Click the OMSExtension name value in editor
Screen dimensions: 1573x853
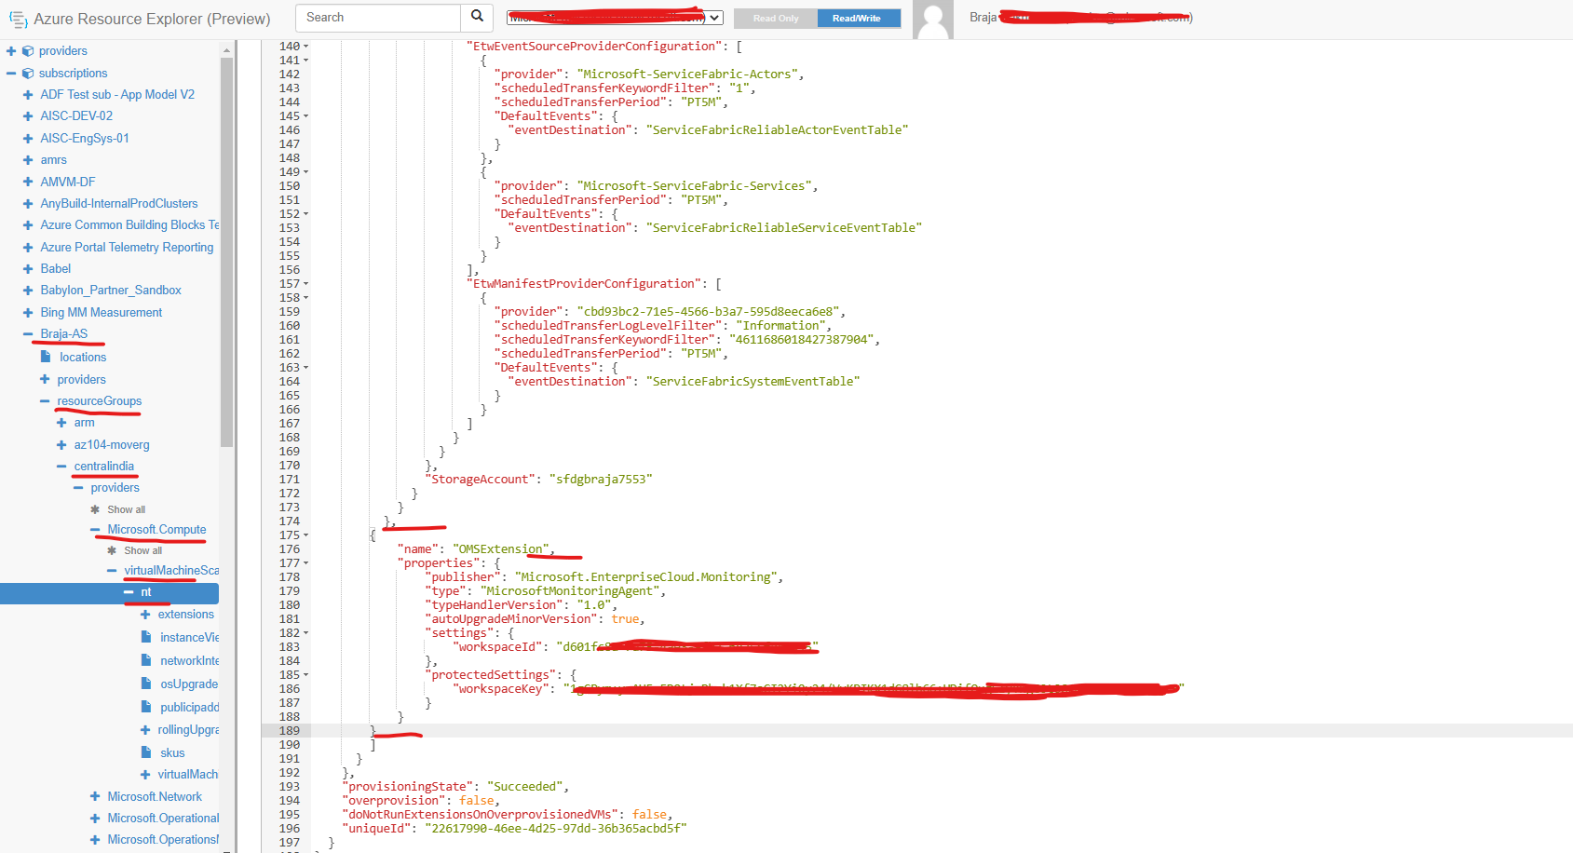point(501,549)
